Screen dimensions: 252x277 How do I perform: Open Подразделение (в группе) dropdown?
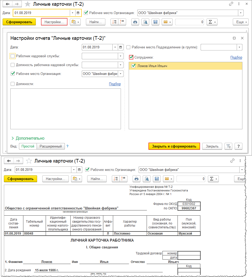240,47
